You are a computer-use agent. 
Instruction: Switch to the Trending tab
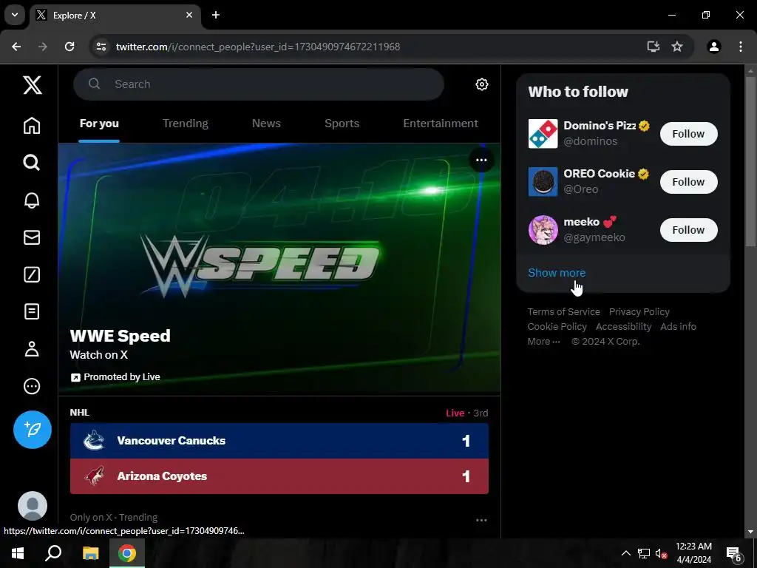186,124
